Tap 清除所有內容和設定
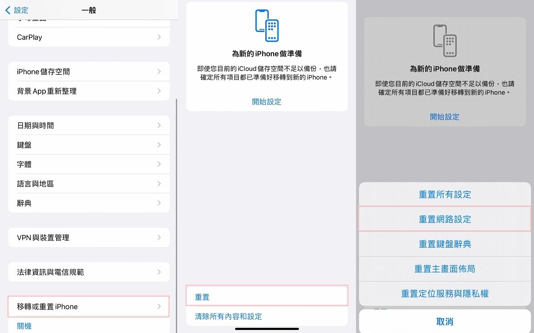The width and height of the screenshot is (534, 333). coord(229,317)
